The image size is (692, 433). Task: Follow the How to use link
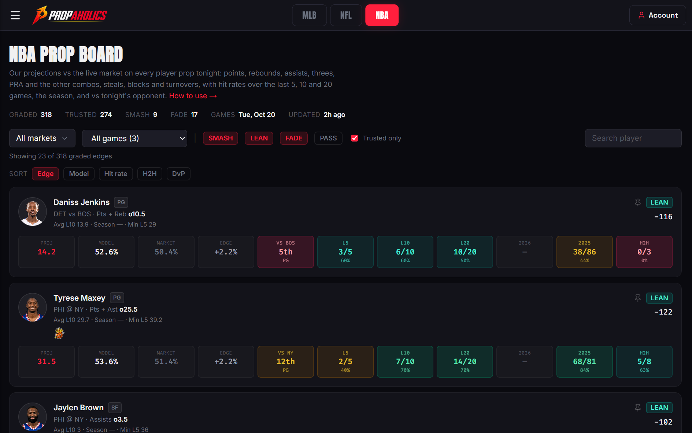pos(193,96)
